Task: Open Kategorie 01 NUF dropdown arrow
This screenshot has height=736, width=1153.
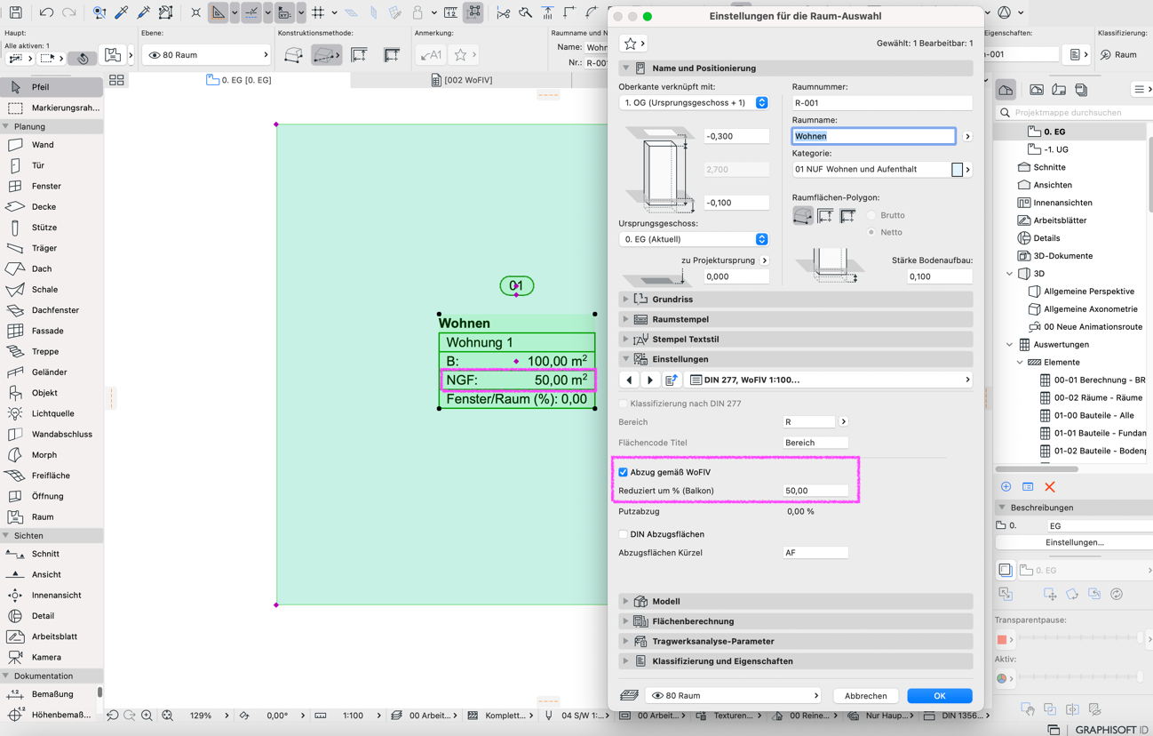Action: pos(967,170)
